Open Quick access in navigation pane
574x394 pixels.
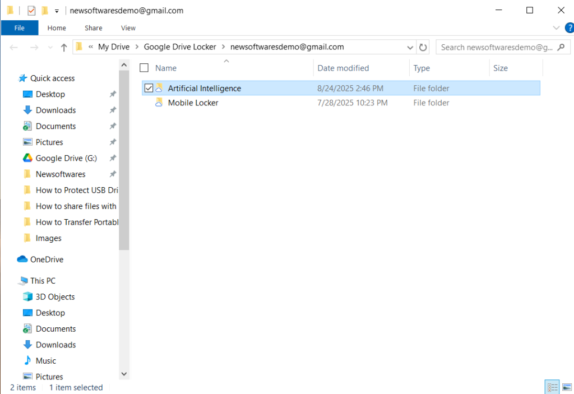click(52, 78)
